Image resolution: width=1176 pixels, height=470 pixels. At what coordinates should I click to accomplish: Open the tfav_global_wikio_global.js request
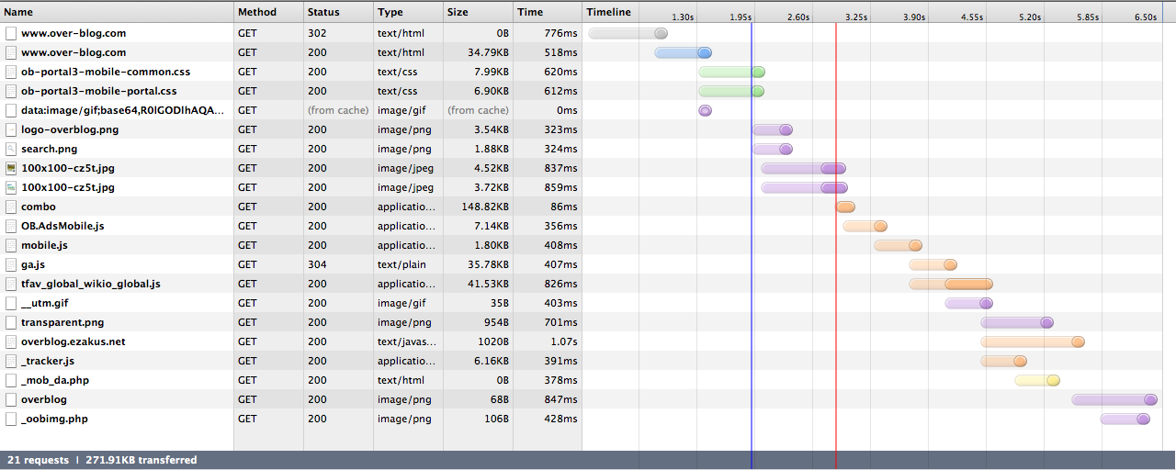[x=91, y=284]
